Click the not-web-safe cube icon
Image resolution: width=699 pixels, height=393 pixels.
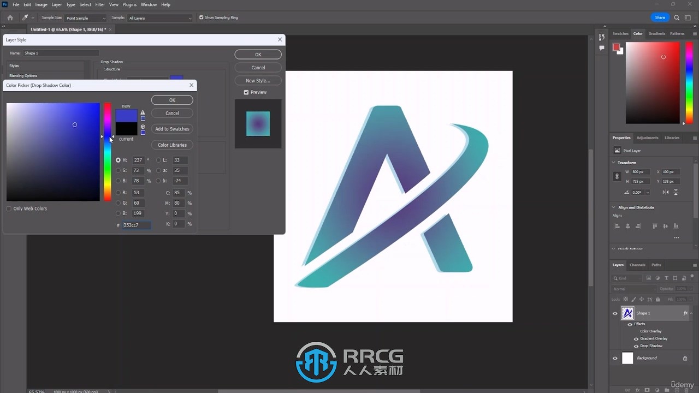click(143, 127)
